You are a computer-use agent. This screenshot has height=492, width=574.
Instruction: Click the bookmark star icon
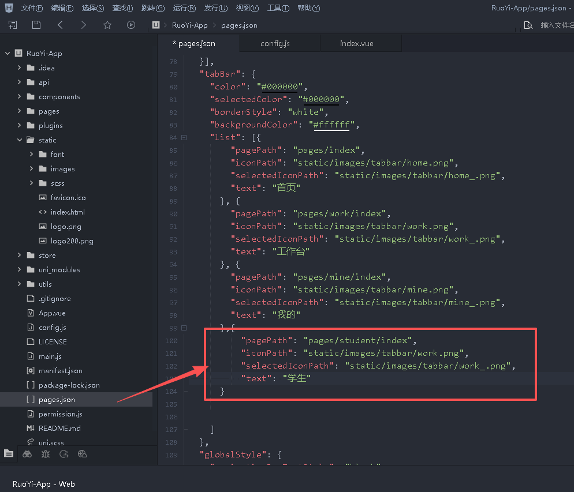point(107,25)
